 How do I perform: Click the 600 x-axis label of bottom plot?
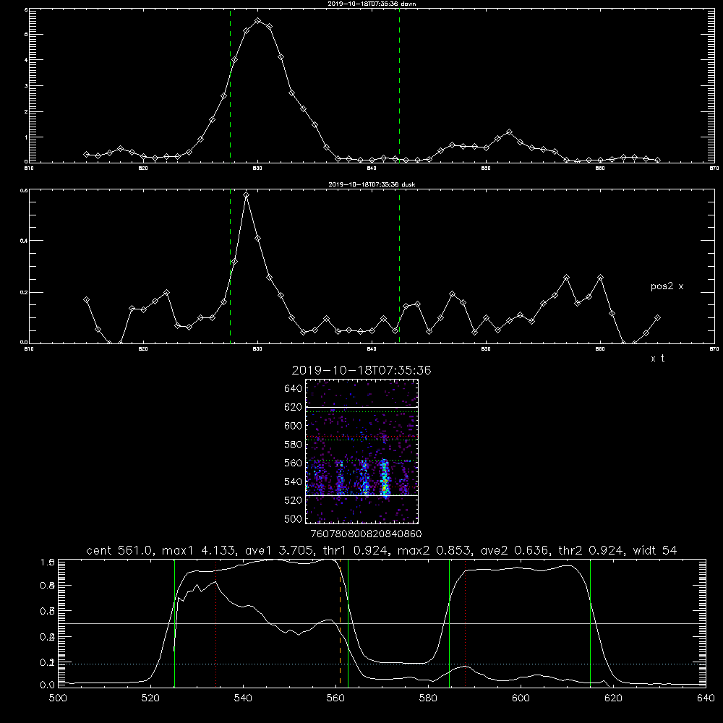click(x=521, y=698)
